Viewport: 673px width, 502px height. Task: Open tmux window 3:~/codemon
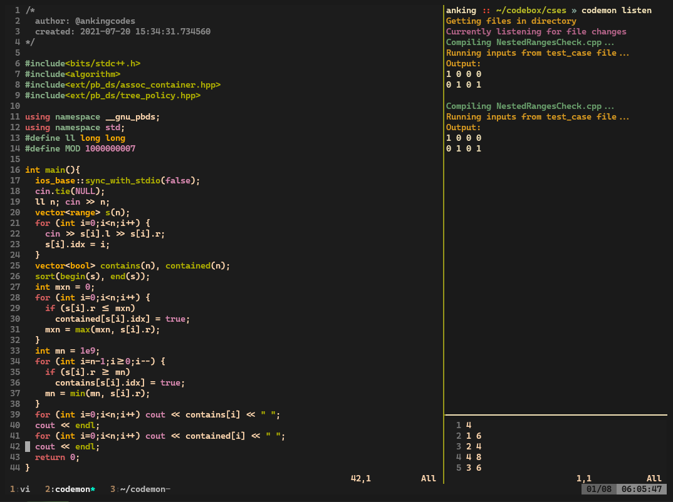(x=139, y=489)
